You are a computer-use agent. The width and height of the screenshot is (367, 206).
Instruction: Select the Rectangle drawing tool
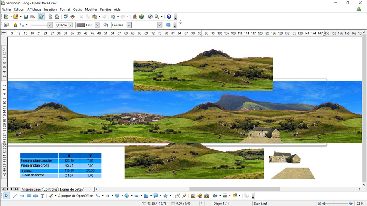coord(29,196)
